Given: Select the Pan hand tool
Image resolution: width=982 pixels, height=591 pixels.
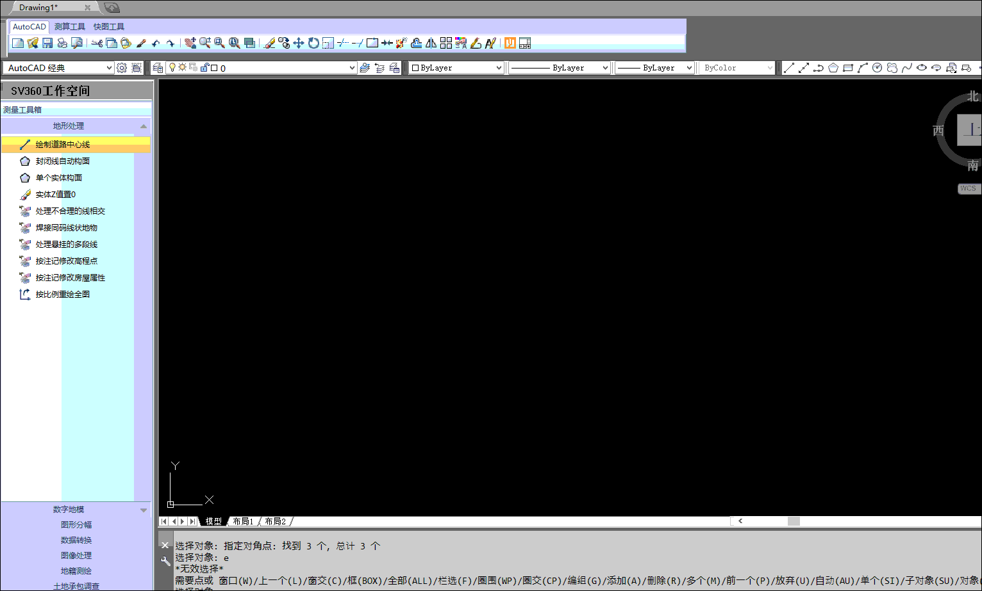Looking at the screenshot, I should coord(190,43).
